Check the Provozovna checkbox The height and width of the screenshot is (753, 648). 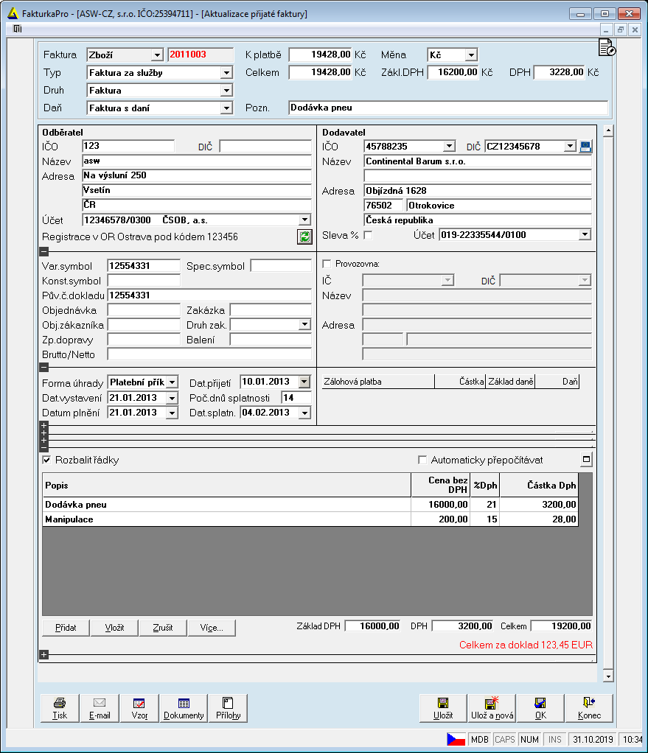pos(327,263)
